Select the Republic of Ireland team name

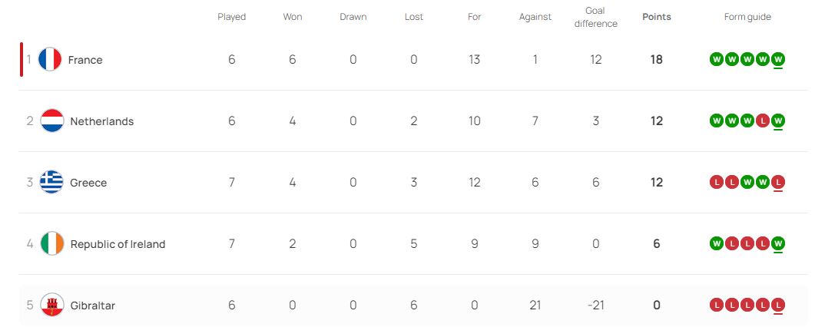tap(118, 244)
